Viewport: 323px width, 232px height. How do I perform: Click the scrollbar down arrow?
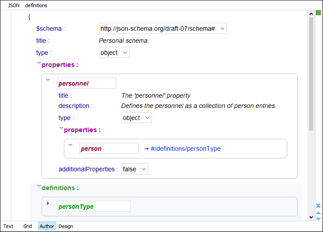(x=311, y=217)
